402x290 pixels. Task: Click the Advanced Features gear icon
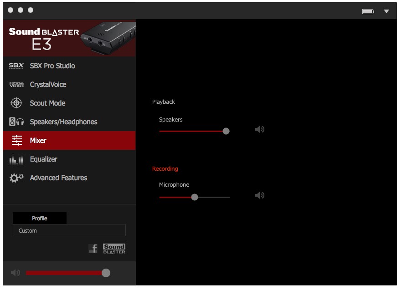[x=16, y=178]
